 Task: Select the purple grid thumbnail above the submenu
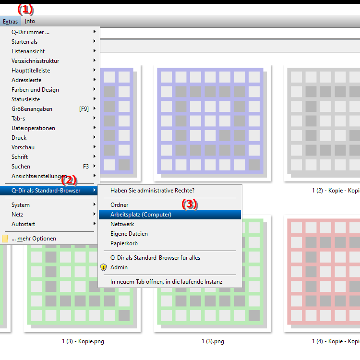tap(212, 123)
